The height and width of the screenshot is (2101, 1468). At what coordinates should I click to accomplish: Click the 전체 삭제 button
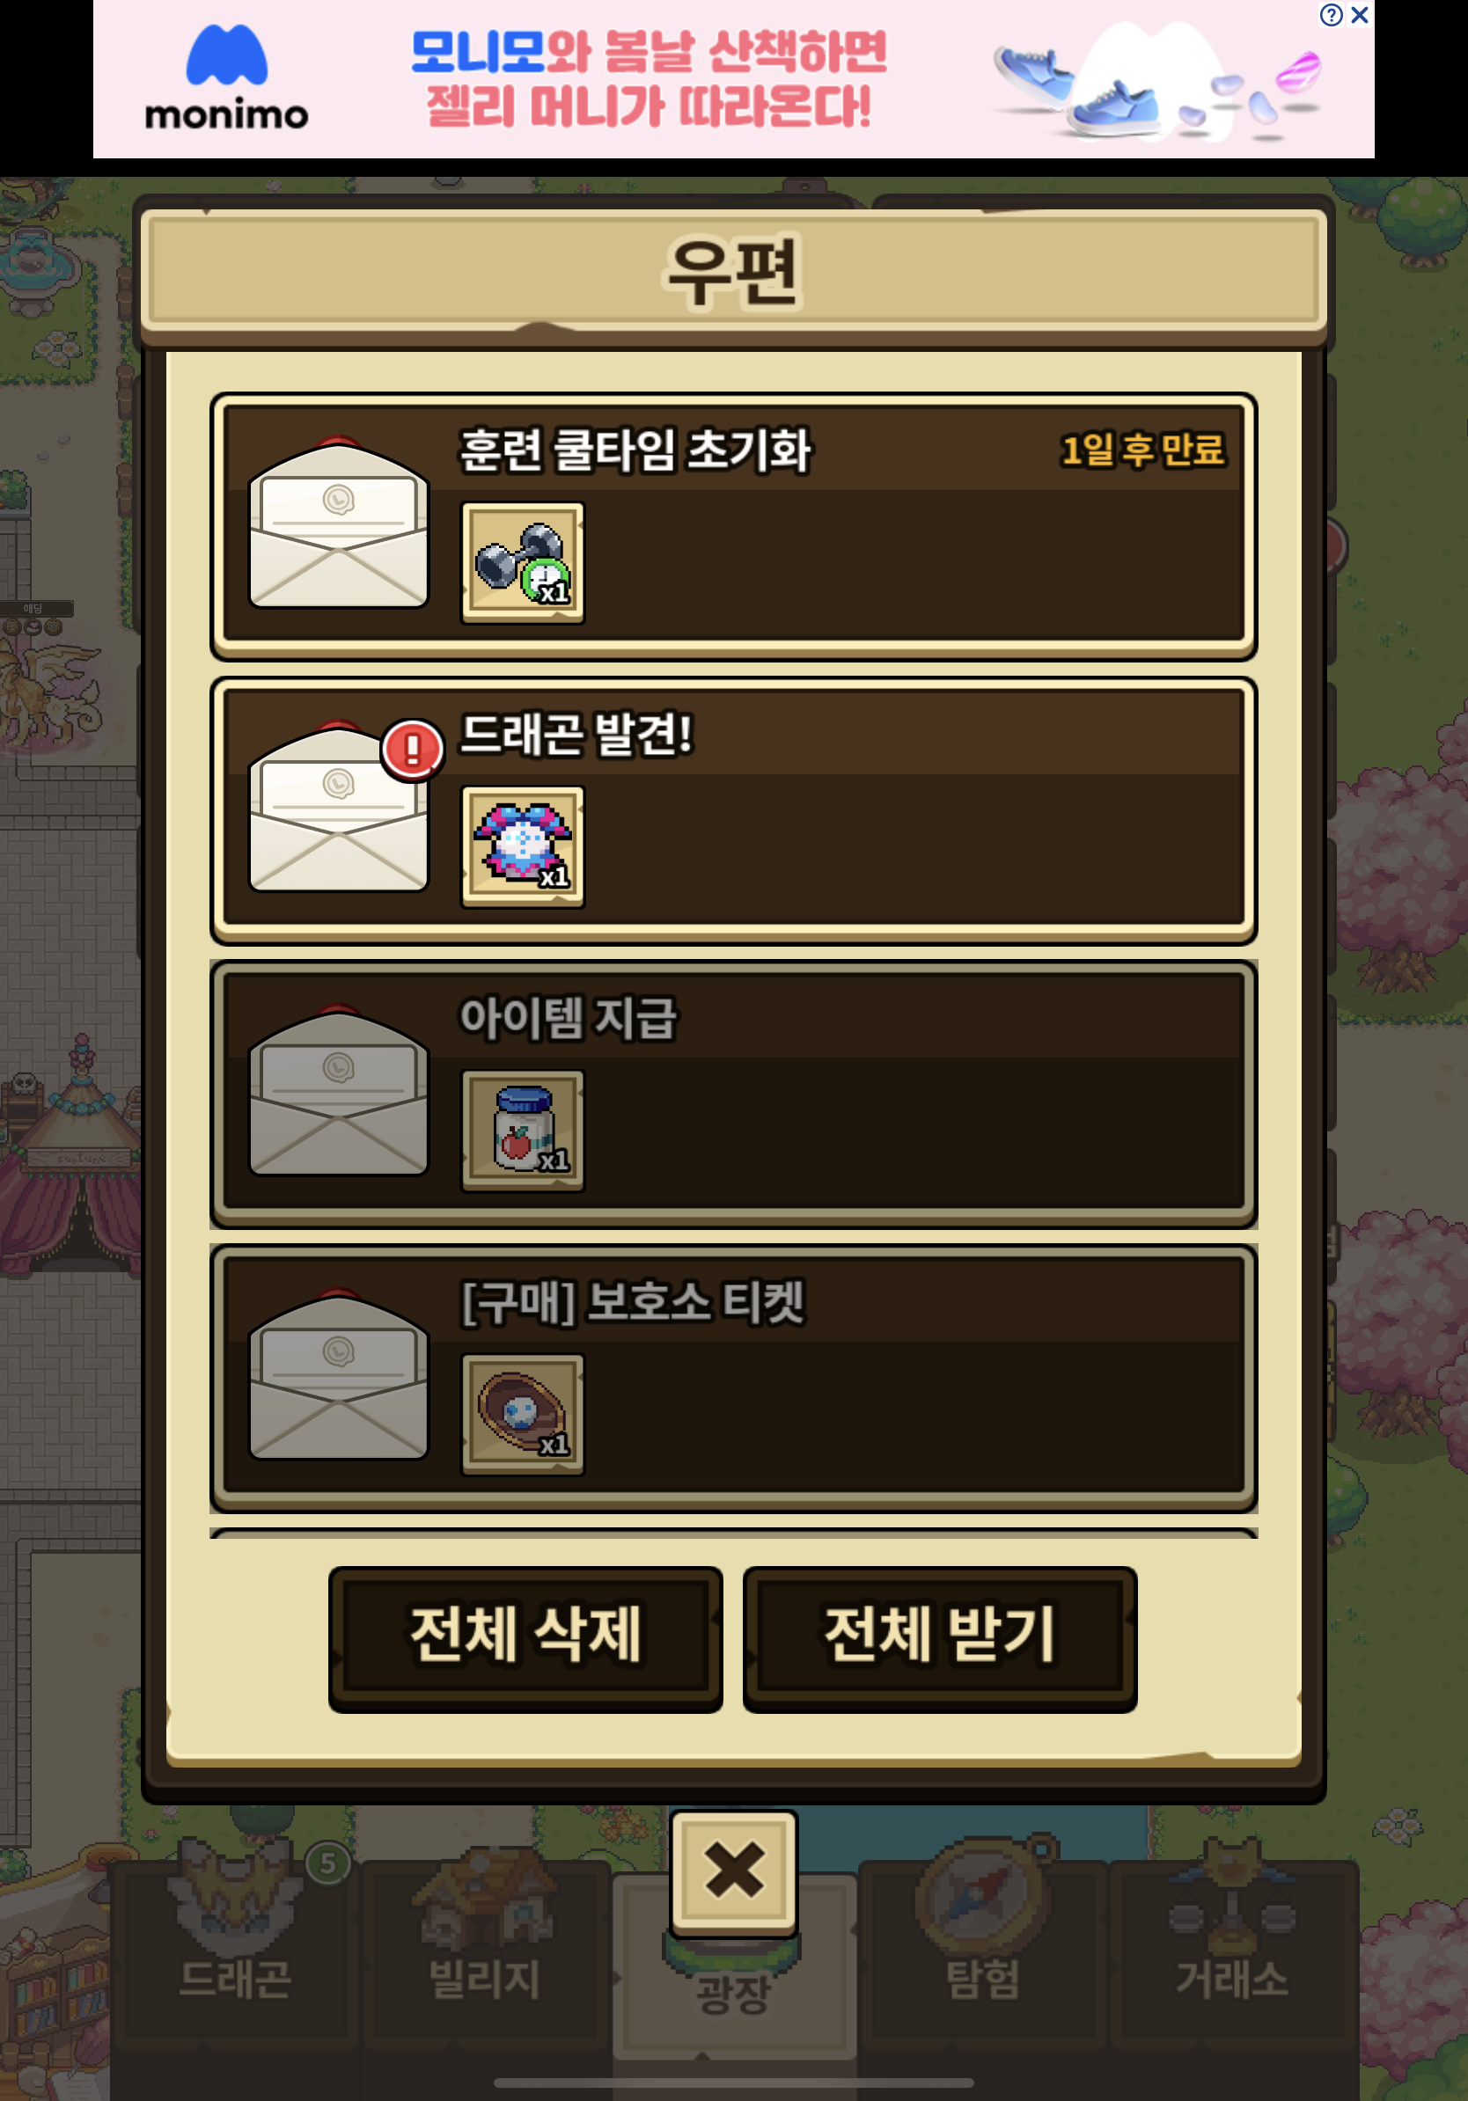(525, 1638)
